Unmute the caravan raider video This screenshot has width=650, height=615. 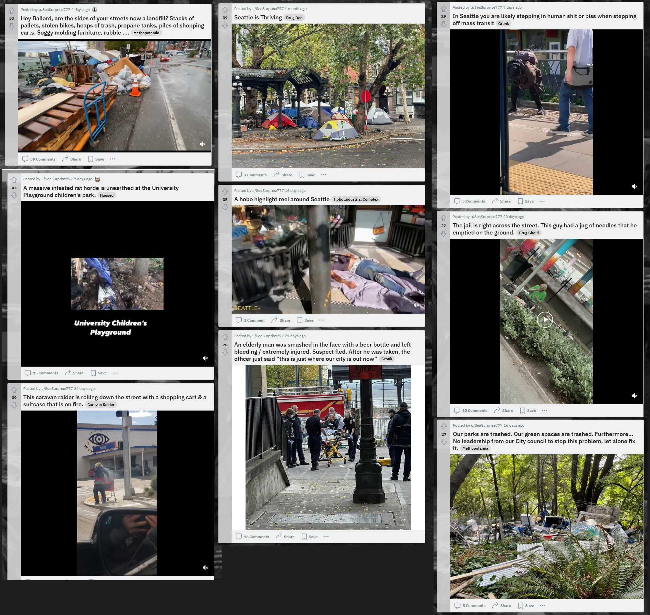[205, 568]
